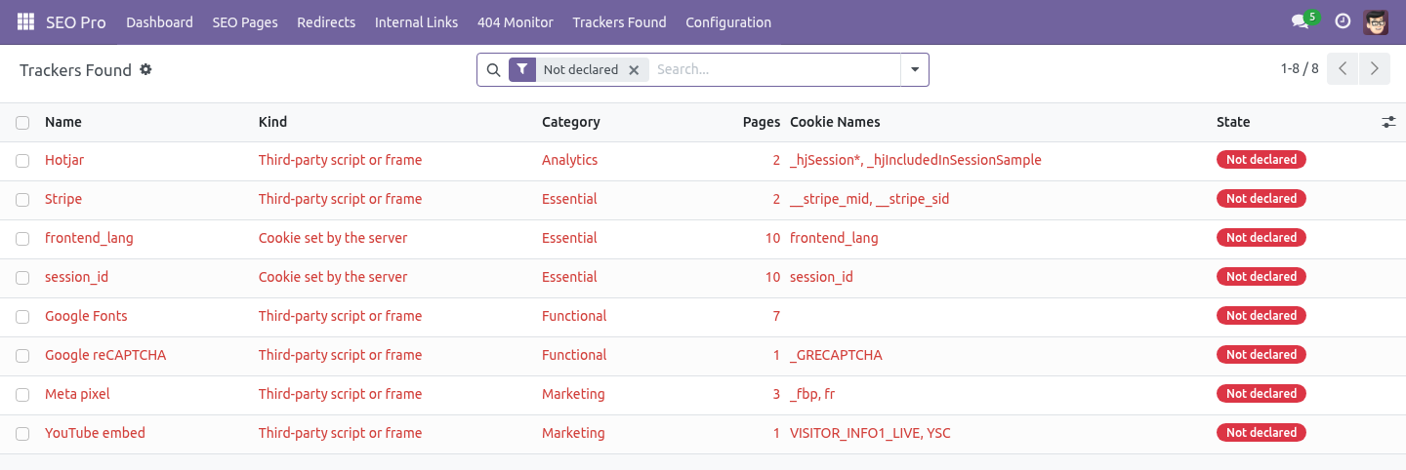
Task: Sort by the Name column header
Action: 63,122
